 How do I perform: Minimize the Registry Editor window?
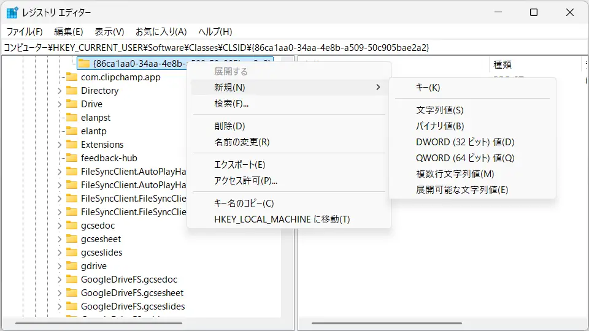click(498, 12)
